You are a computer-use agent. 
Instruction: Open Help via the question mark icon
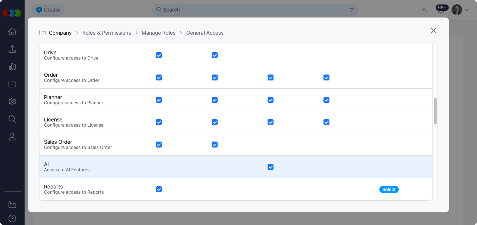pos(12,218)
